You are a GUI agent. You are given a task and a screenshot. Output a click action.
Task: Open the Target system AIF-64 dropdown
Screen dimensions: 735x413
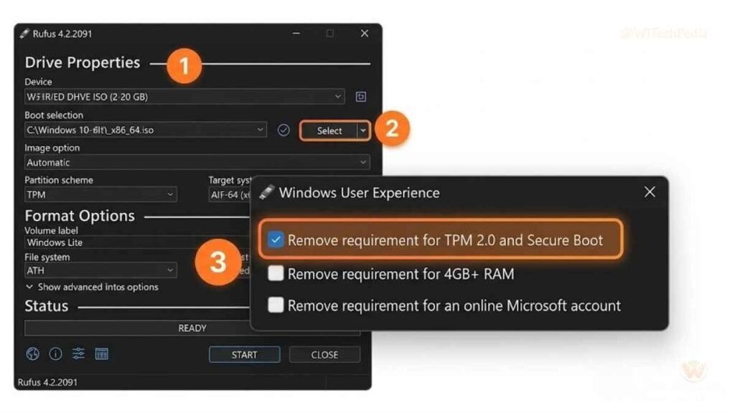coord(230,195)
